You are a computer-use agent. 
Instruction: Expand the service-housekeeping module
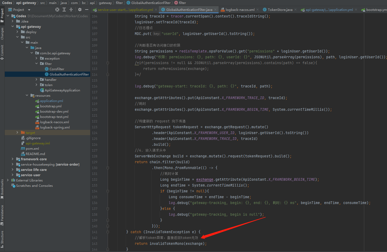click(12, 164)
